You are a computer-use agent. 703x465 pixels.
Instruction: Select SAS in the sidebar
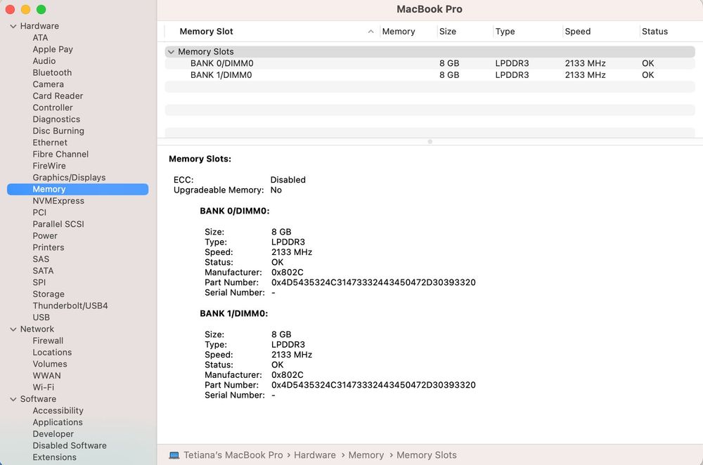point(41,259)
